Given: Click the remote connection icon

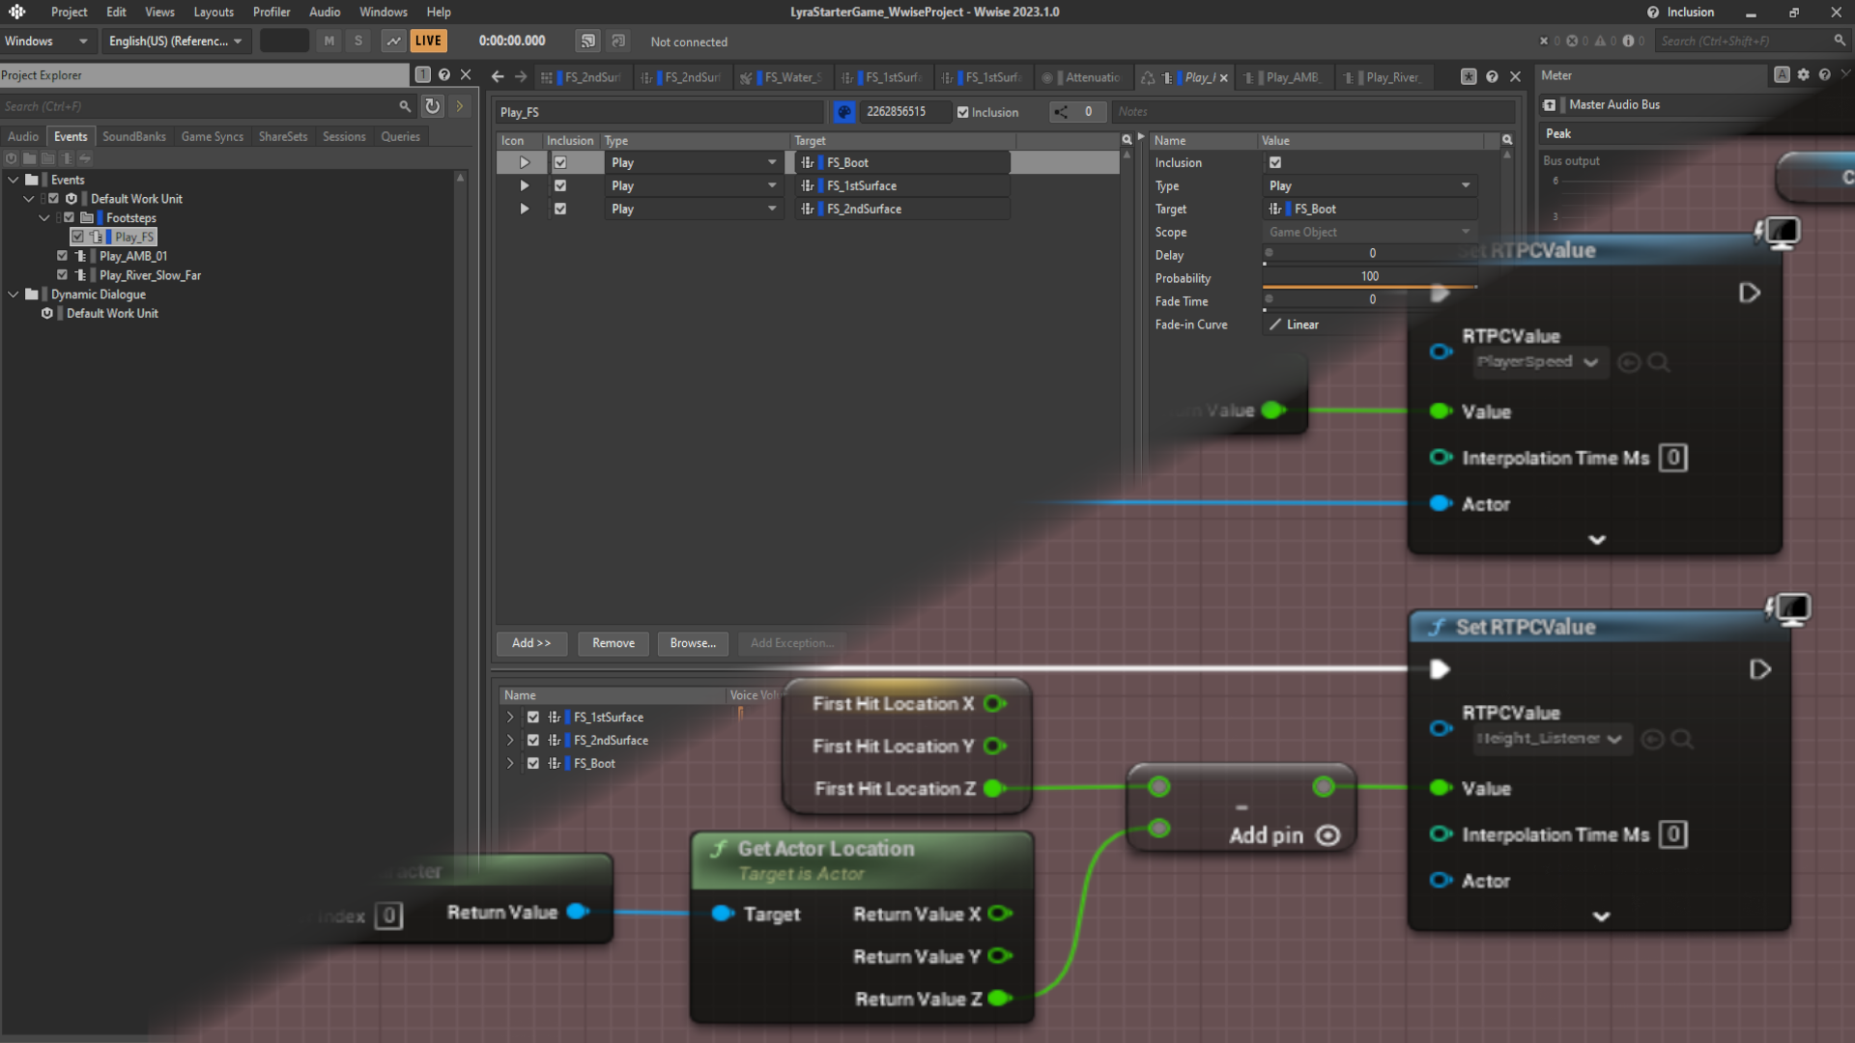Looking at the screenshot, I should (x=587, y=41).
